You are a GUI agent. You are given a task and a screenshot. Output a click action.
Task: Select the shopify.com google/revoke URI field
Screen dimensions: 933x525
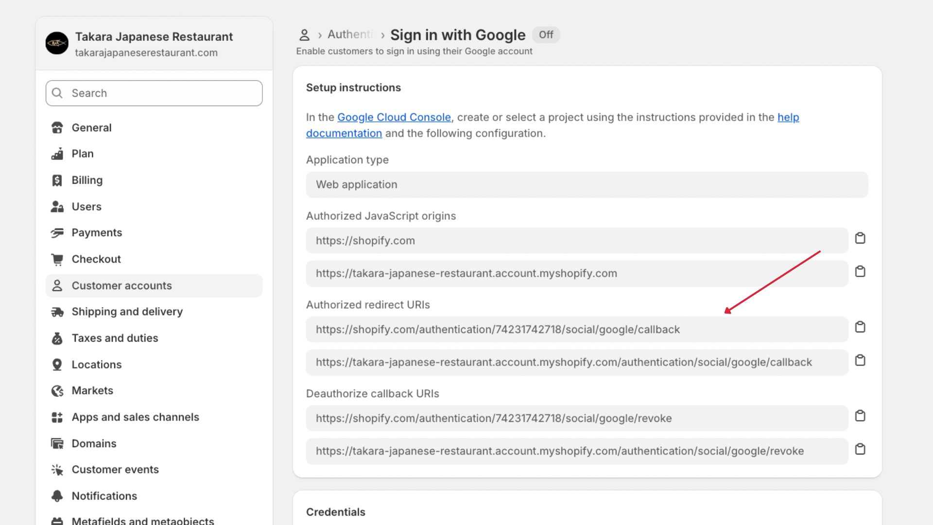point(577,419)
